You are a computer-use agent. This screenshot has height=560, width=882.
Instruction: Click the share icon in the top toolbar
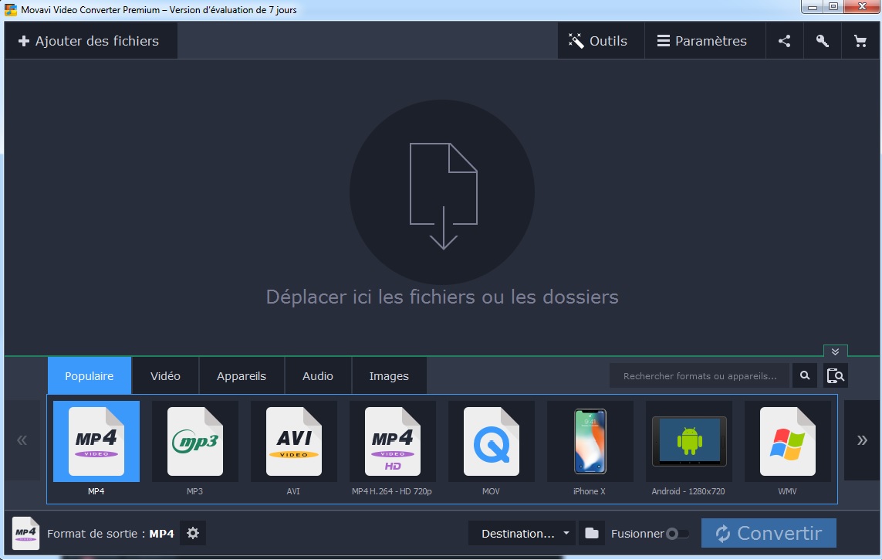[x=784, y=40]
